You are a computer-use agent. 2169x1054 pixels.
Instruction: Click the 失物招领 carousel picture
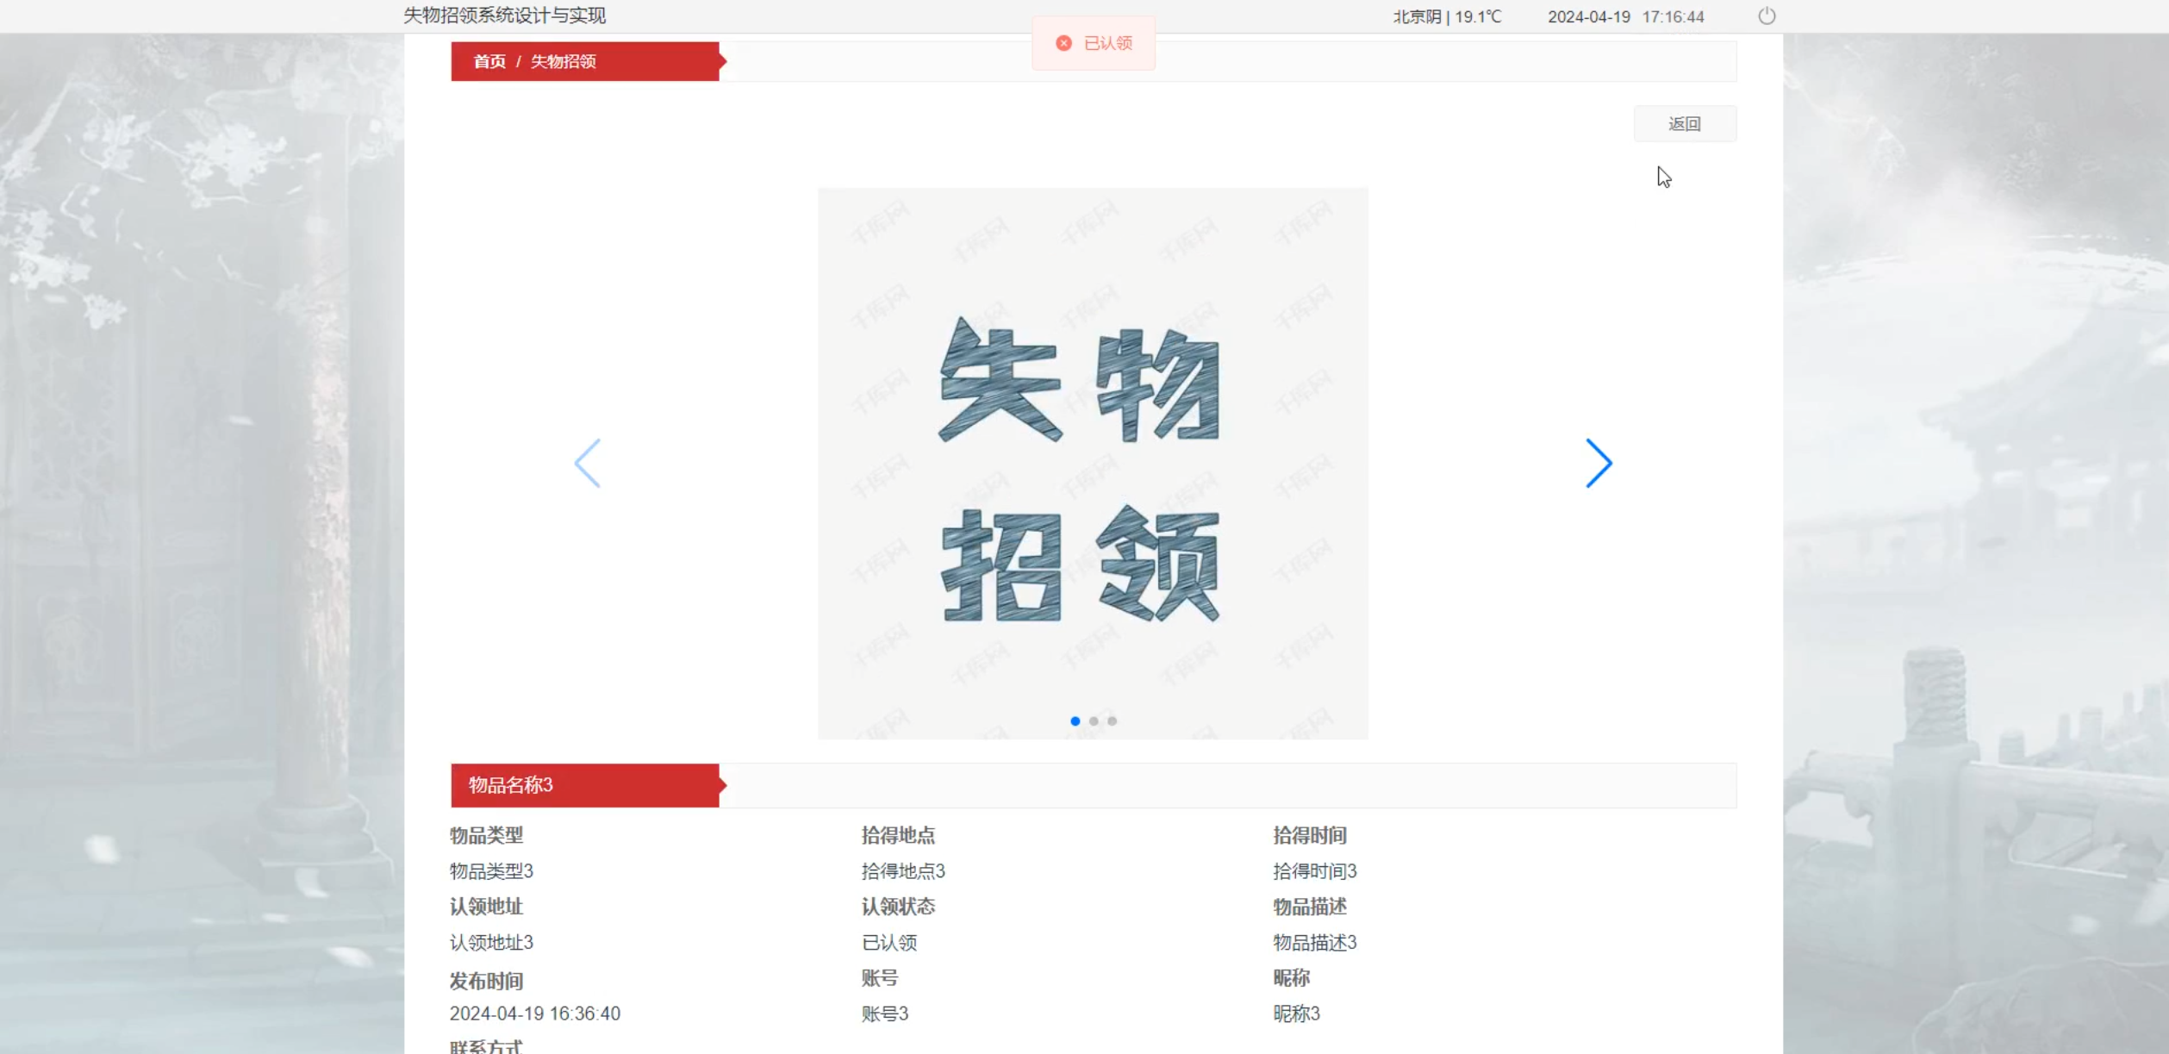coord(1092,464)
